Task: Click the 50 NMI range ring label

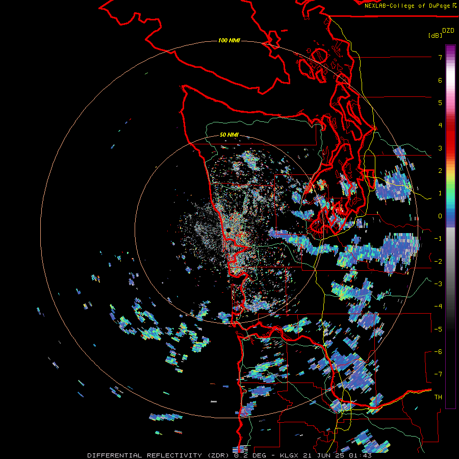Action: pos(229,135)
